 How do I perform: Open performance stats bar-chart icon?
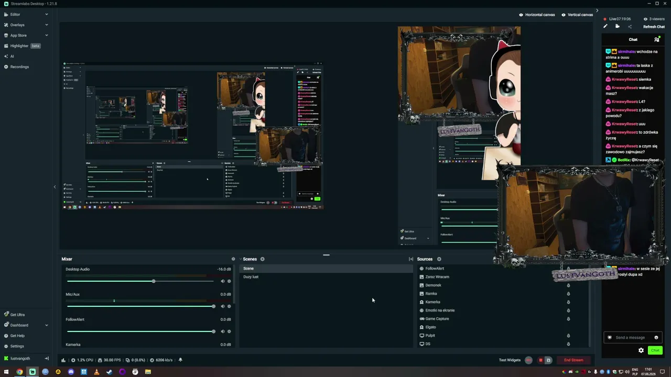coord(63,360)
